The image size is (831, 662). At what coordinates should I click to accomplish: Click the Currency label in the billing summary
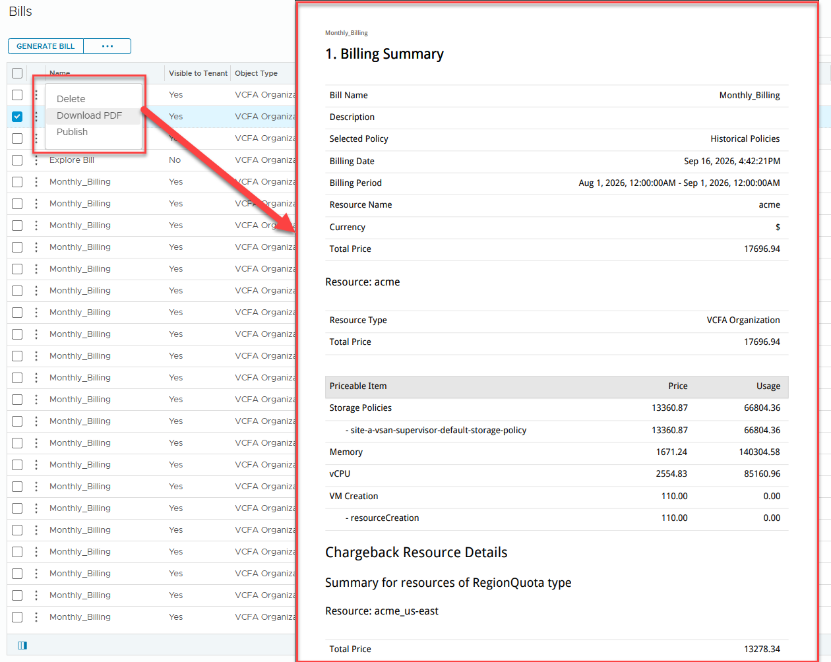click(x=348, y=227)
